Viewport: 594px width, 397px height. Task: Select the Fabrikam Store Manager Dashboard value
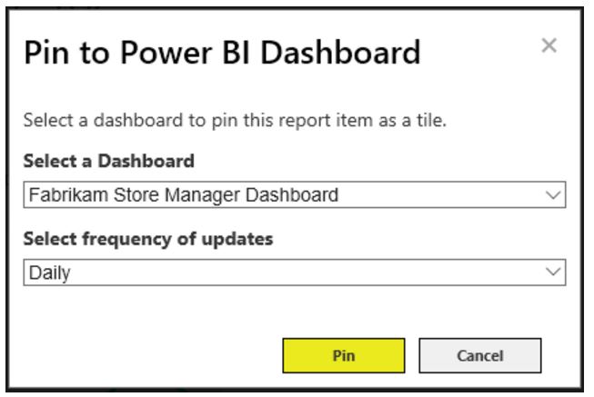pos(184,194)
